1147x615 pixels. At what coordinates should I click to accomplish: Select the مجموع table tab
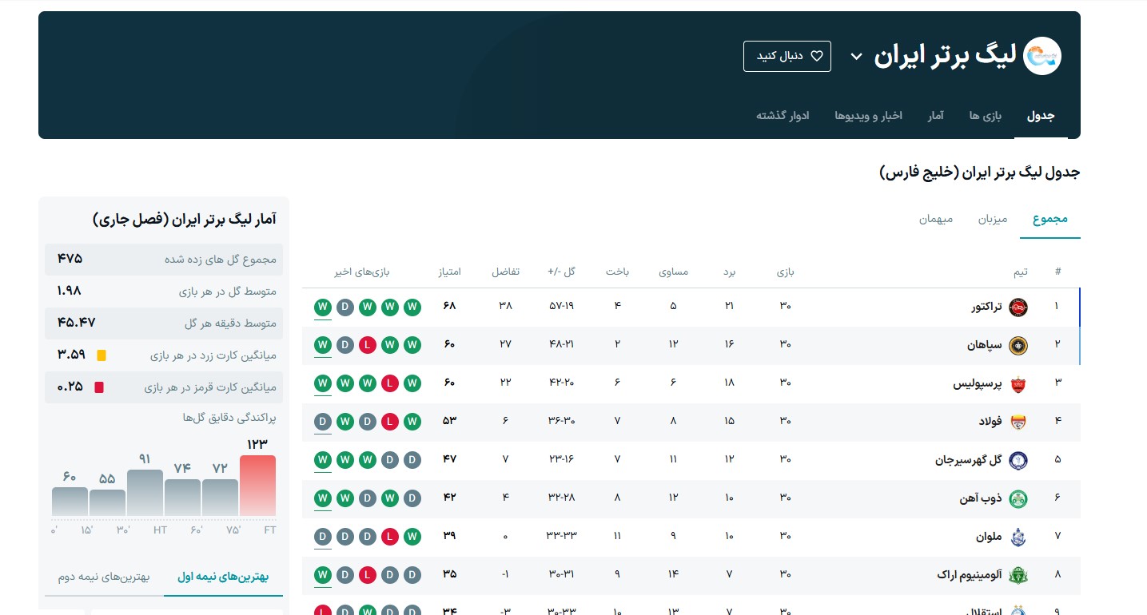(1050, 219)
